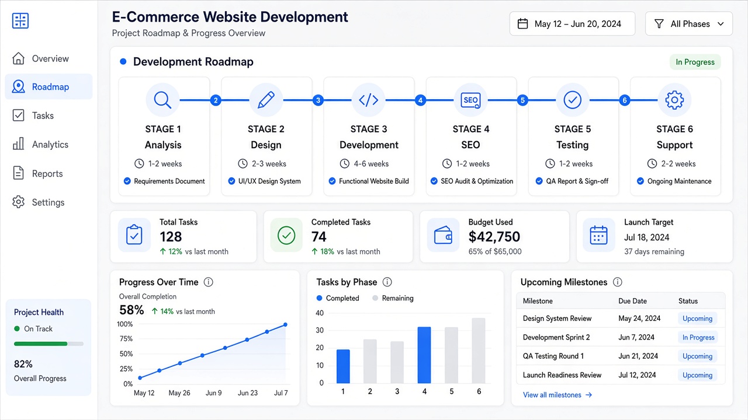Open Reports from the sidebar
The image size is (748, 420).
click(x=49, y=173)
